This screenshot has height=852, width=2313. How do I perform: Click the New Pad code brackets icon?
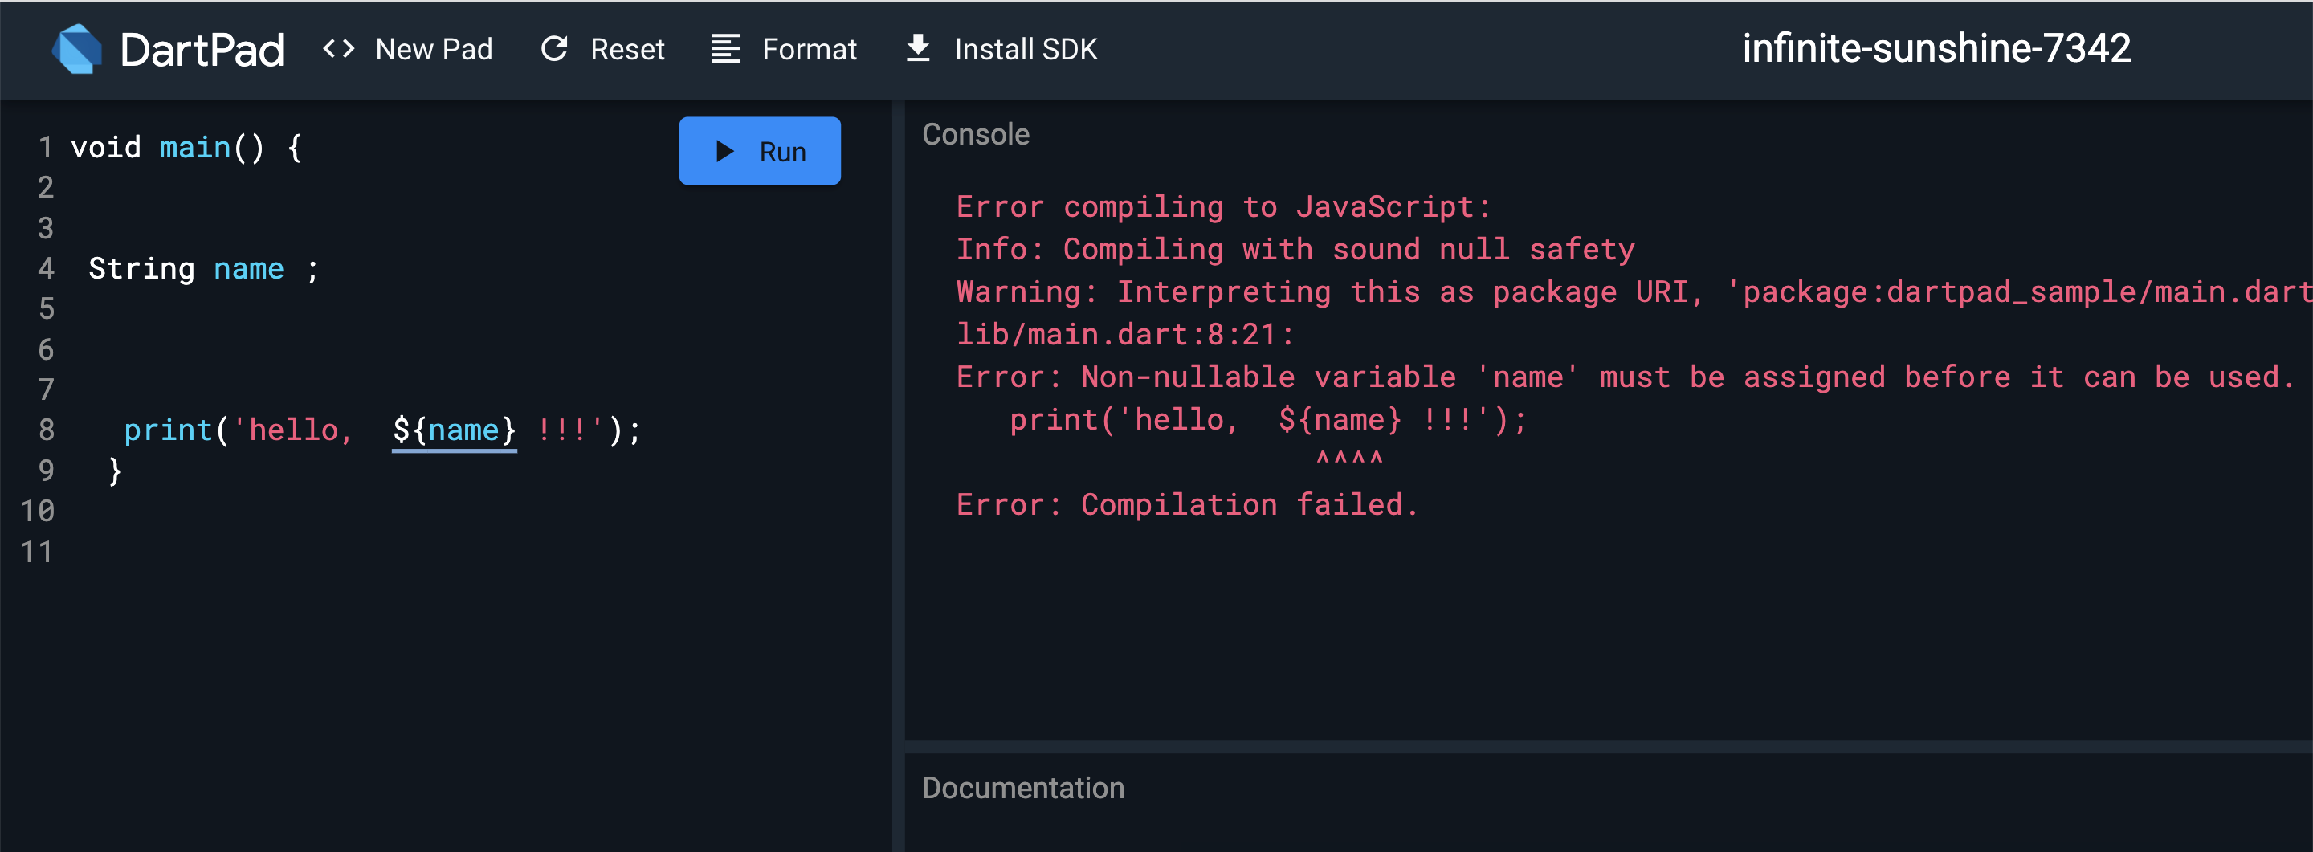click(338, 48)
